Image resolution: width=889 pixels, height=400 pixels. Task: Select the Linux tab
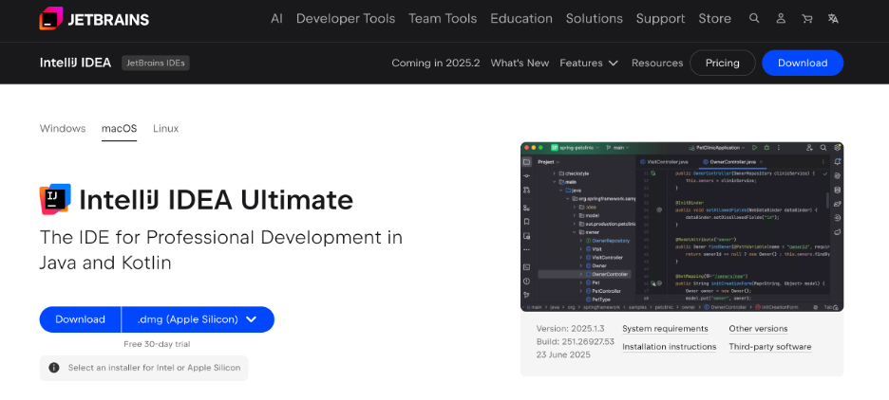(166, 129)
